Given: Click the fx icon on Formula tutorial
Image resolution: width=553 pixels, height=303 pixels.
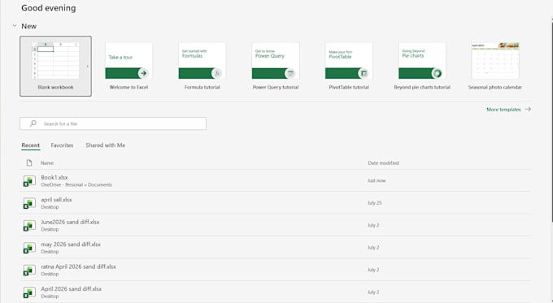Looking at the screenshot, I should click(x=217, y=73).
